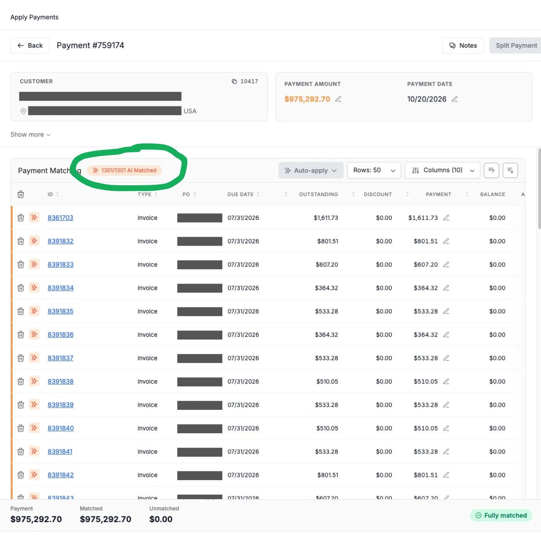Click the 1301/1301 AI Matched badge
The height and width of the screenshot is (541, 541).
(x=124, y=170)
